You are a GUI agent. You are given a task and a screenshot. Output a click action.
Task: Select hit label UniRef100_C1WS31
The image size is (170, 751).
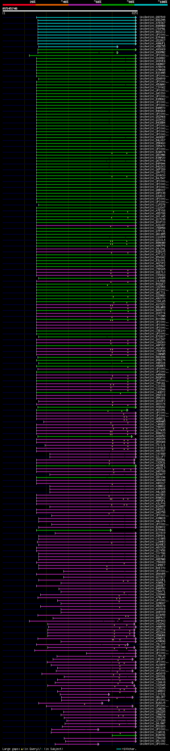[x=152, y=732]
